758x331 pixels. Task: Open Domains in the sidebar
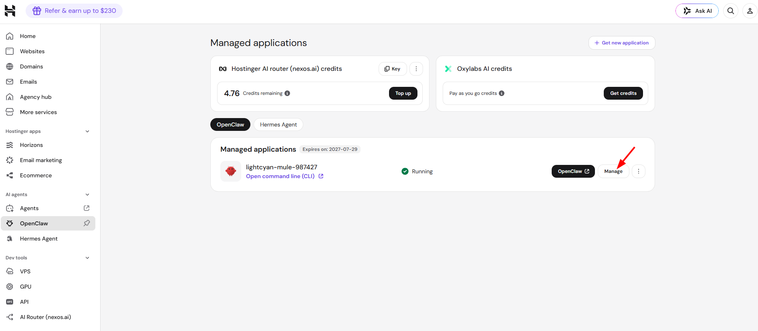(x=48, y=66)
